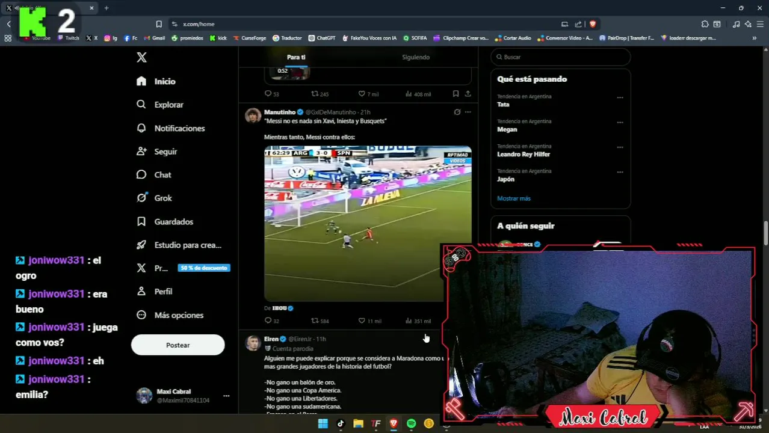Image resolution: width=769 pixels, height=433 pixels.
Task: Open Maxi Cabral account menu dots
Action: [x=226, y=396]
